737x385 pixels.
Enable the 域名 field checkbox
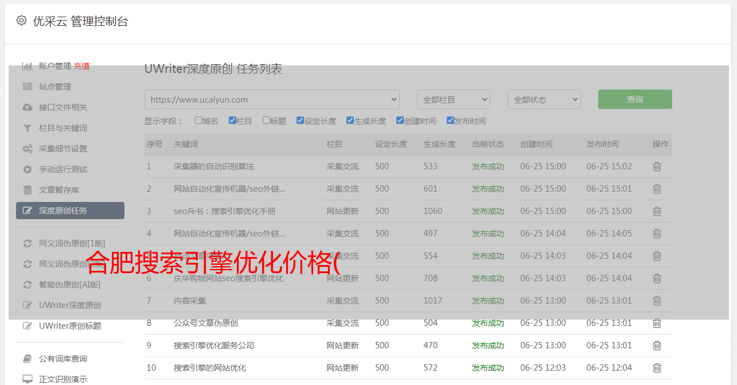coord(198,120)
